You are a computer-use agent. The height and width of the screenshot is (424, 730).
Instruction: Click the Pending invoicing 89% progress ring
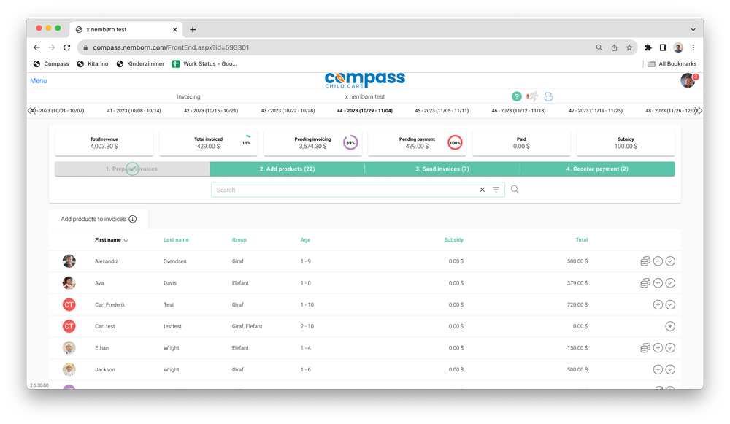pos(350,143)
